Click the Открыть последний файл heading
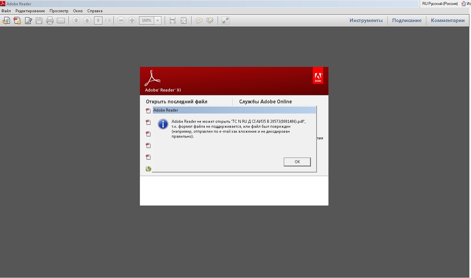 [177, 102]
